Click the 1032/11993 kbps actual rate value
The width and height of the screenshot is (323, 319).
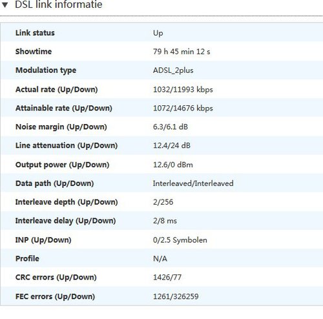click(x=183, y=90)
